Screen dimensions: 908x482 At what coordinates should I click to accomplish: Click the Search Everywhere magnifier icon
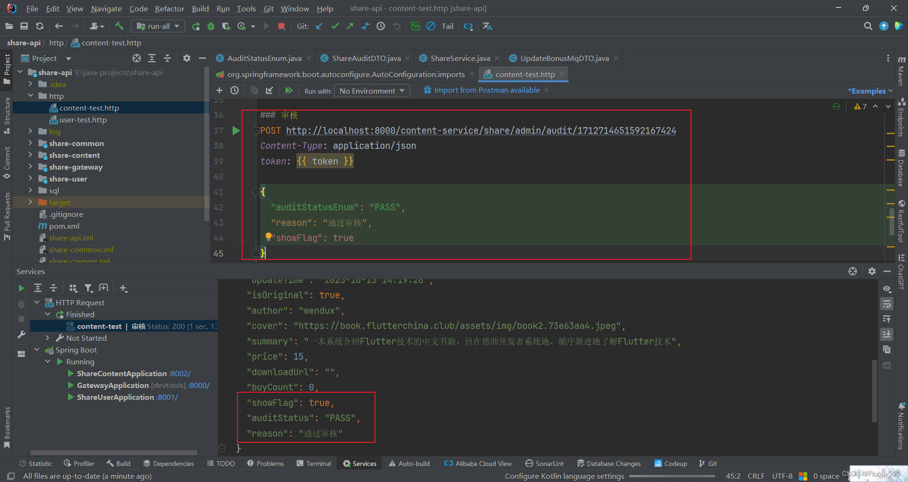point(868,26)
